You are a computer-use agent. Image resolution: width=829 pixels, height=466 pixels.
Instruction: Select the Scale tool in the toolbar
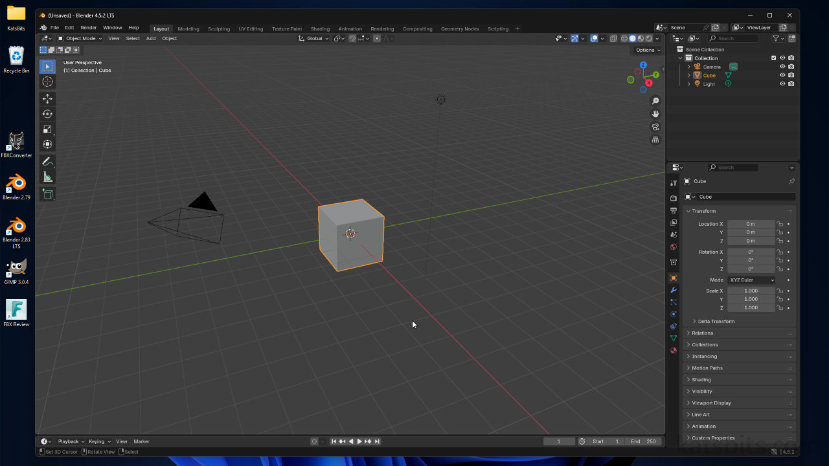(47, 129)
